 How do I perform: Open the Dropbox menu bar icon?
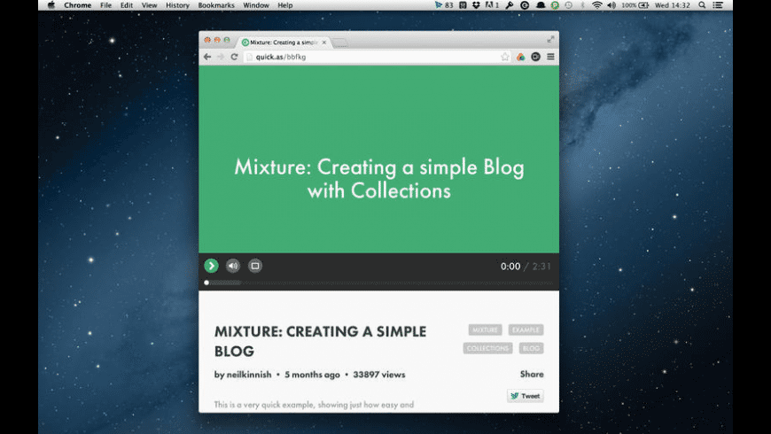click(x=476, y=5)
